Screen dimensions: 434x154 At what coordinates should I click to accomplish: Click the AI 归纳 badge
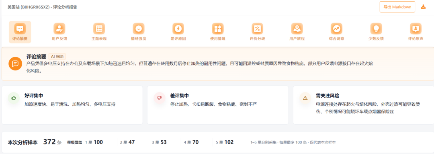tap(57, 57)
